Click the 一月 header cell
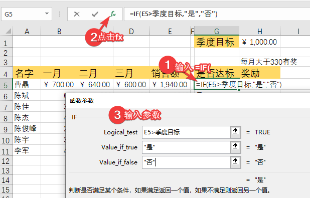Image resolution: width=310 pixels, height=198 pixels. coord(59,73)
